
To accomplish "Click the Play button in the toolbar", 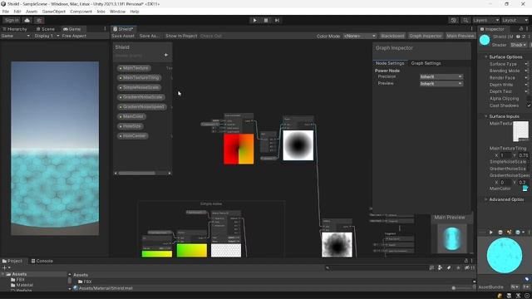I will tap(255, 20).
